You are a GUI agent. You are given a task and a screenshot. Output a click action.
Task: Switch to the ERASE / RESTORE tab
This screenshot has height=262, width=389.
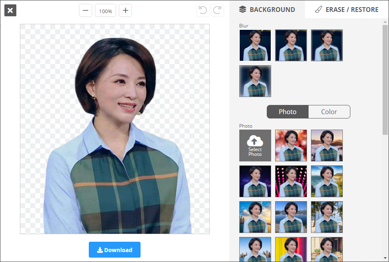click(347, 10)
